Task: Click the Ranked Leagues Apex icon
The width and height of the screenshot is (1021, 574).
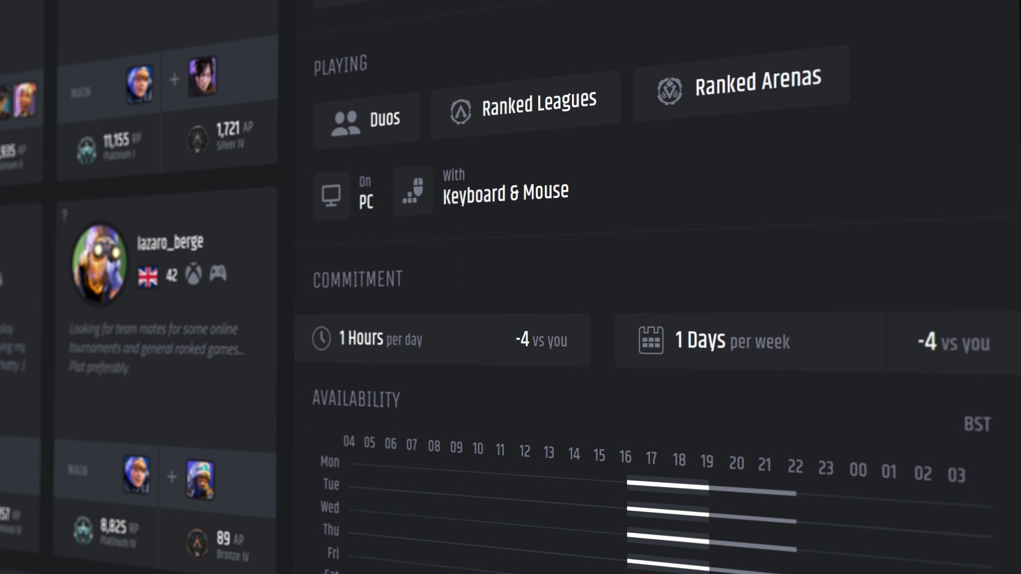Action: 460,112
